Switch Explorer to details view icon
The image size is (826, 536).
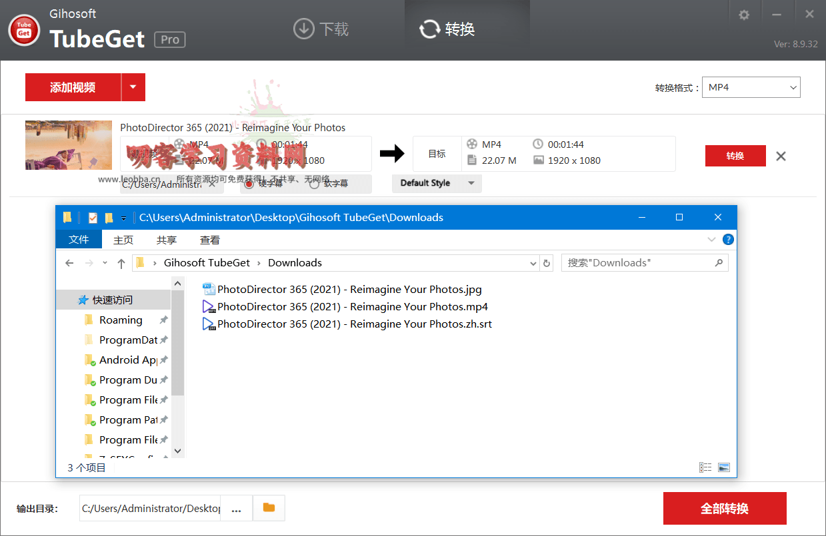click(705, 467)
